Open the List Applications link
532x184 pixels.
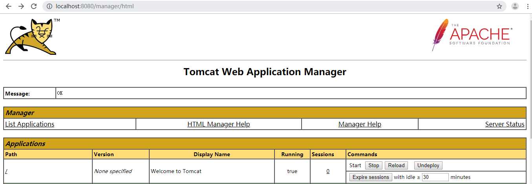[30, 124]
